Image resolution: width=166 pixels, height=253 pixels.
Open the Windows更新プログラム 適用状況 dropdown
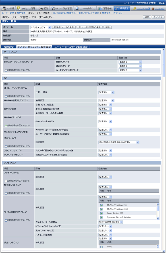(106, 100)
